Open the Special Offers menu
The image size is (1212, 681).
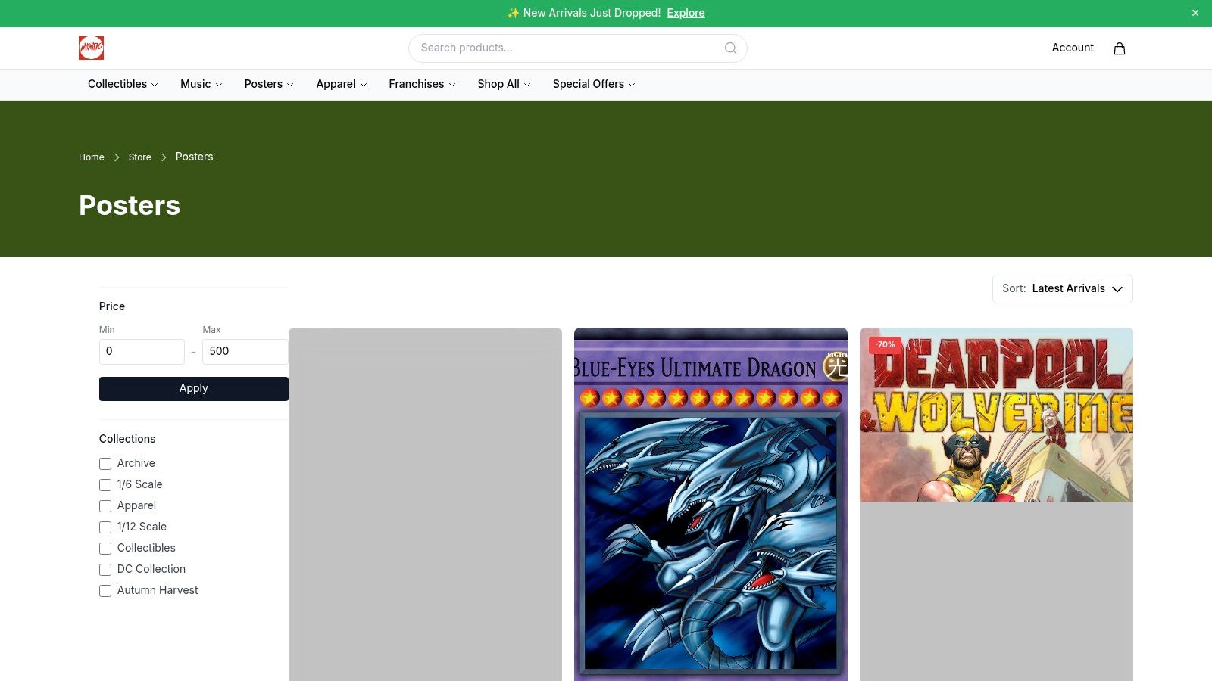[594, 84]
